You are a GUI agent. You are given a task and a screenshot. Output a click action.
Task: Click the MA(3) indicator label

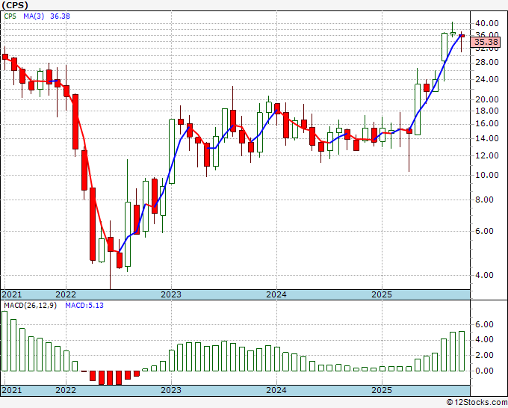click(x=34, y=16)
